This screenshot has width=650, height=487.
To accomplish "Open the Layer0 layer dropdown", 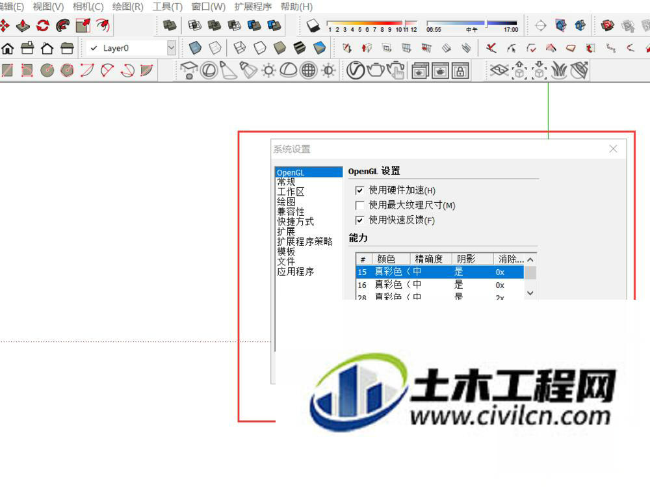I will click(x=171, y=48).
